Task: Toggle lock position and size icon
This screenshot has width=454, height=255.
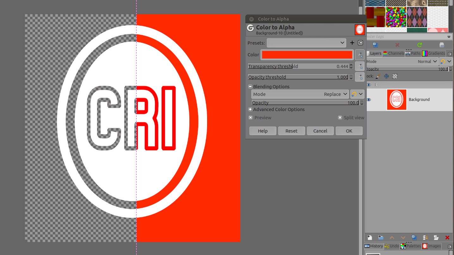Action: (386, 76)
